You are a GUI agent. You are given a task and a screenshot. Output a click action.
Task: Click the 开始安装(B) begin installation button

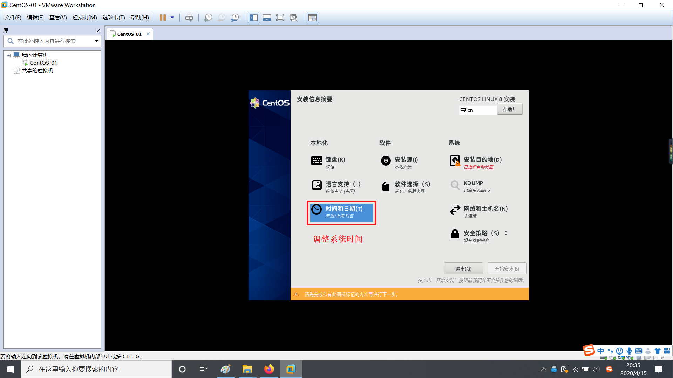[x=507, y=268]
